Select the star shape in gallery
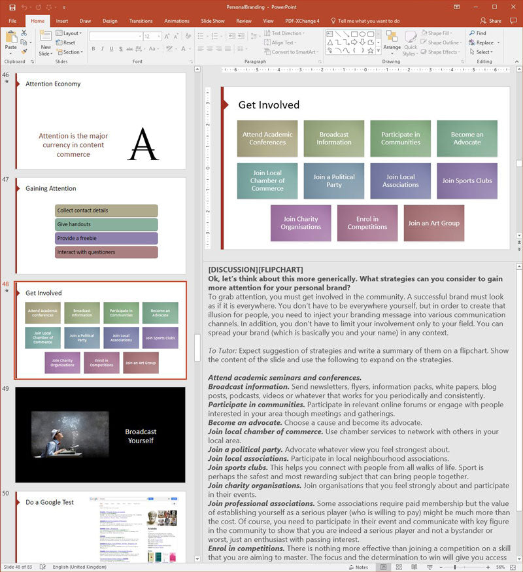This screenshot has height=572, width=523. 370,51
